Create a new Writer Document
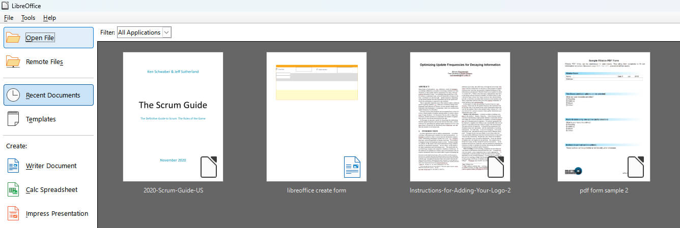Image resolution: width=680 pixels, height=228 pixels. click(x=48, y=166)
